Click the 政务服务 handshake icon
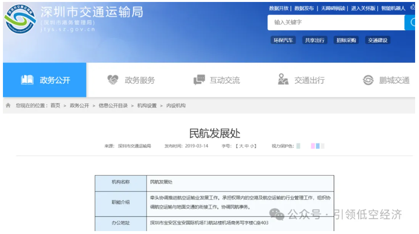 point(113,80)
